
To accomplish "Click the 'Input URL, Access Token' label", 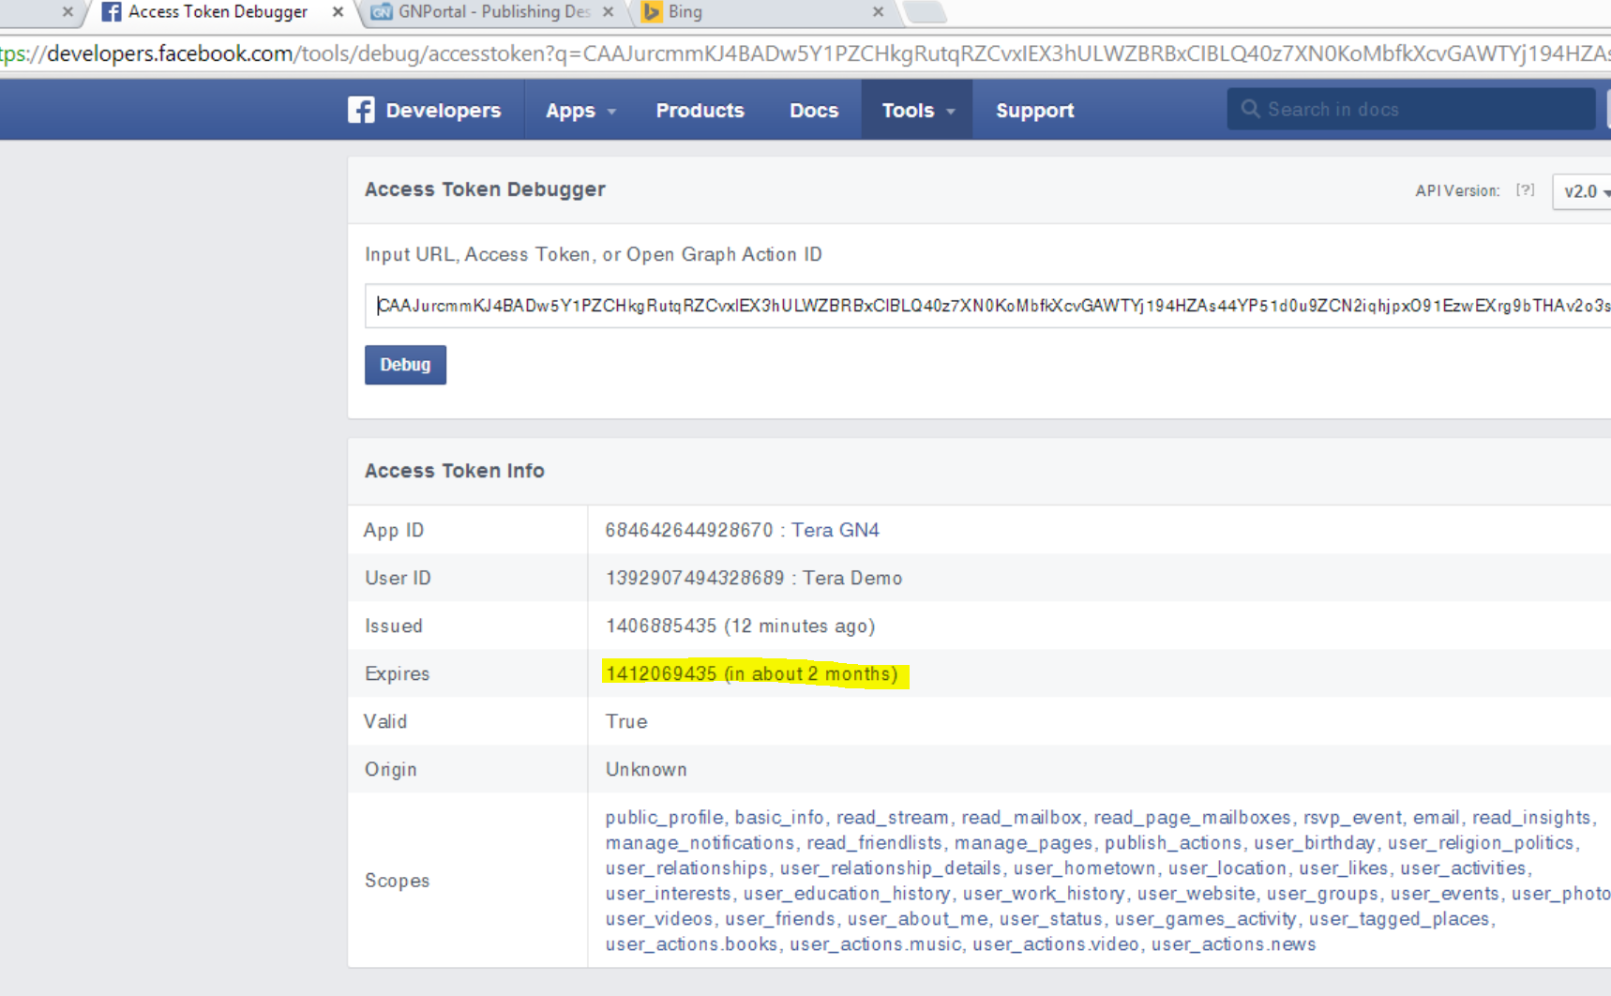I will click(594, 254).
